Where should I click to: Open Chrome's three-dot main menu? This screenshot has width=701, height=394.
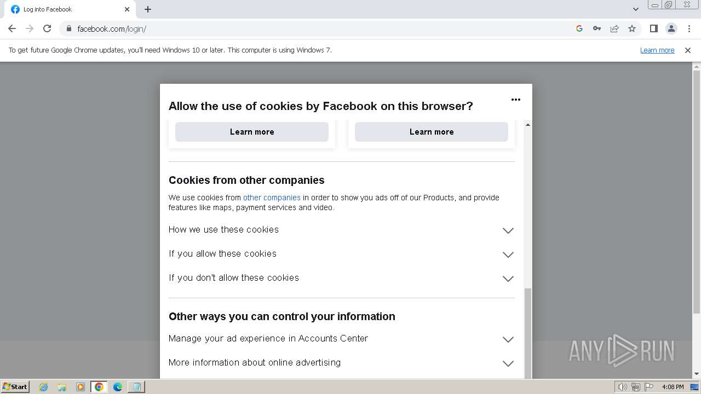[x=689, y=28]
